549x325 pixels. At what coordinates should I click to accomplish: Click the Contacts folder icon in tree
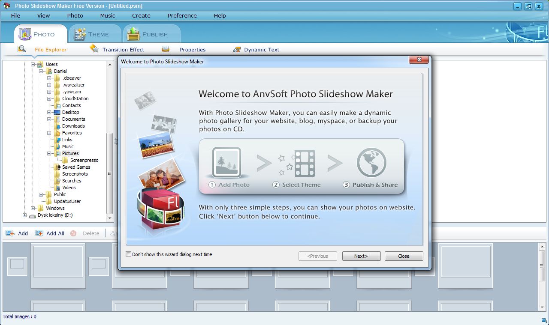click(57, 105)
